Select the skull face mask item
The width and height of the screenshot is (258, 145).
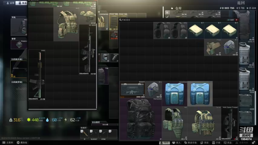point(105,58)
